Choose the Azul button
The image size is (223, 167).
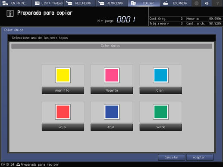coord(112,127)
